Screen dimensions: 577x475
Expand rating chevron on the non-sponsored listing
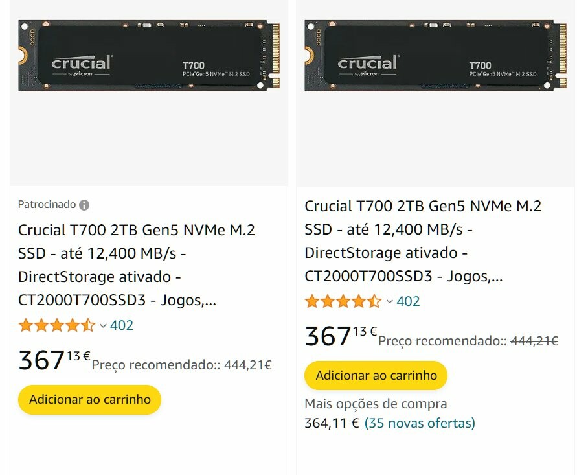coord(389,302)
